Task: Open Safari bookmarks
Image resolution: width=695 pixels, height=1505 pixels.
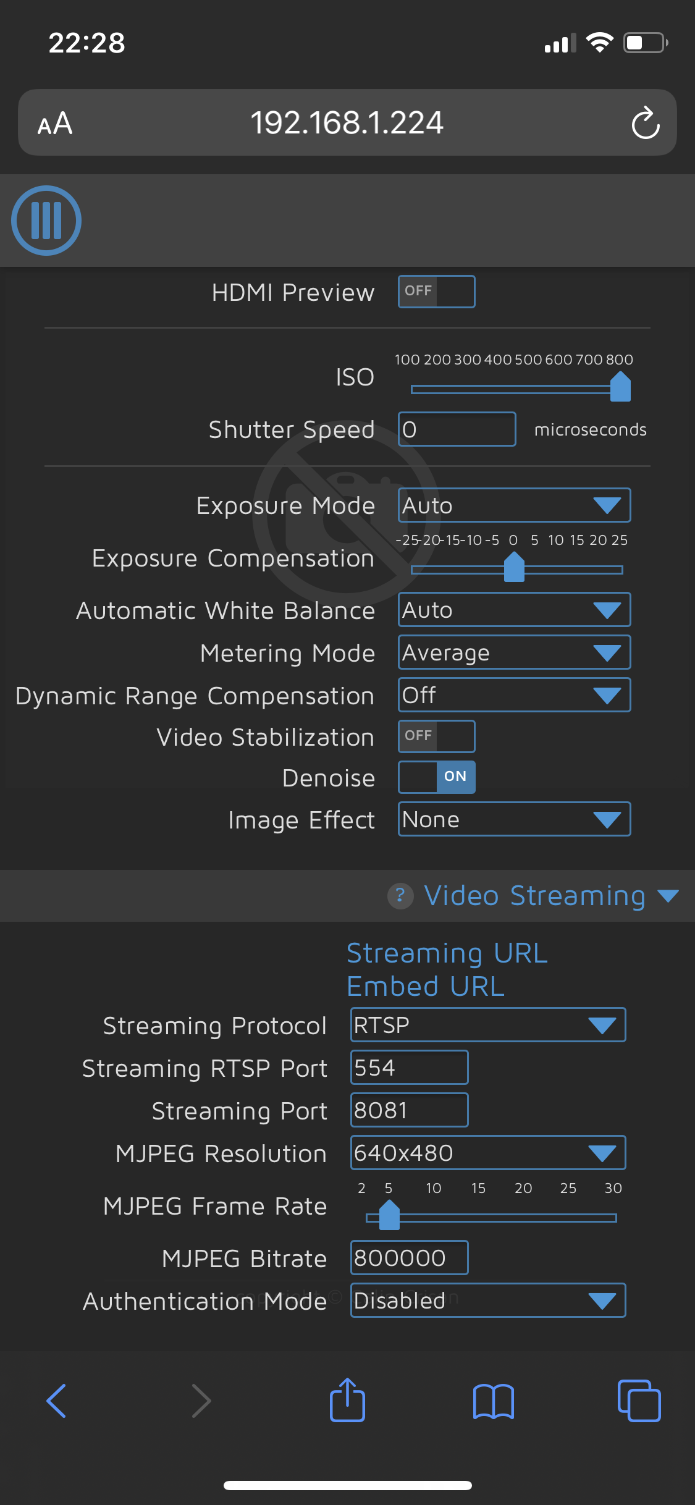Action: pyautogui.click(x=494, y=1401)
